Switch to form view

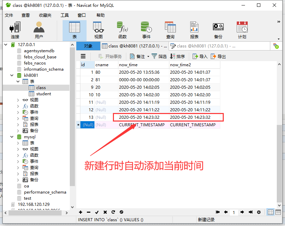(x=278, y=212)
